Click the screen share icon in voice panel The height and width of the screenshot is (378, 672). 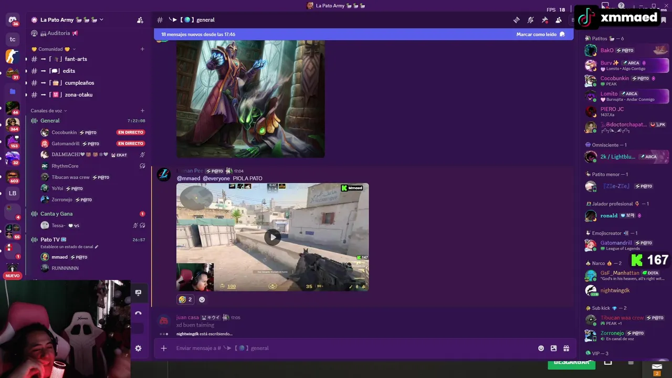[x=138, y=293]
